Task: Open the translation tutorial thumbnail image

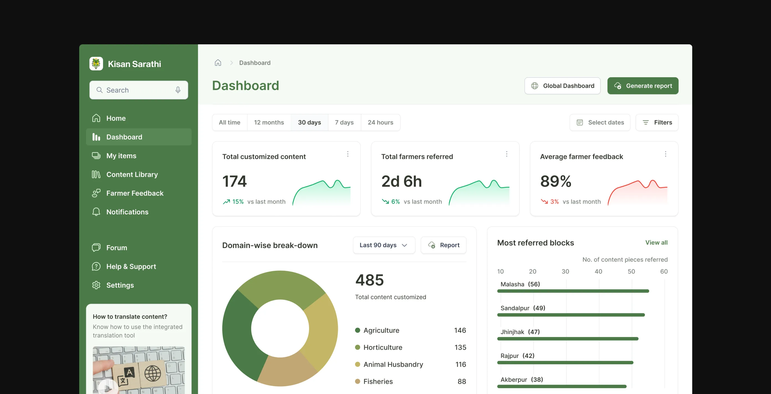Action: point(138,370)
